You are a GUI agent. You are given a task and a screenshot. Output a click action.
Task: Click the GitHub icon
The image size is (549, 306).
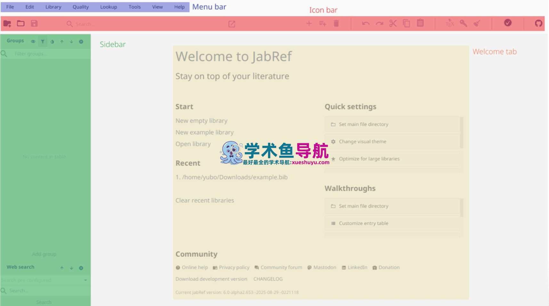pos(538,23)
